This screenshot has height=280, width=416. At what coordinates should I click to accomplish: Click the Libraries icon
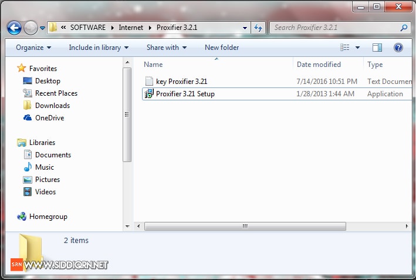[22, 143]
